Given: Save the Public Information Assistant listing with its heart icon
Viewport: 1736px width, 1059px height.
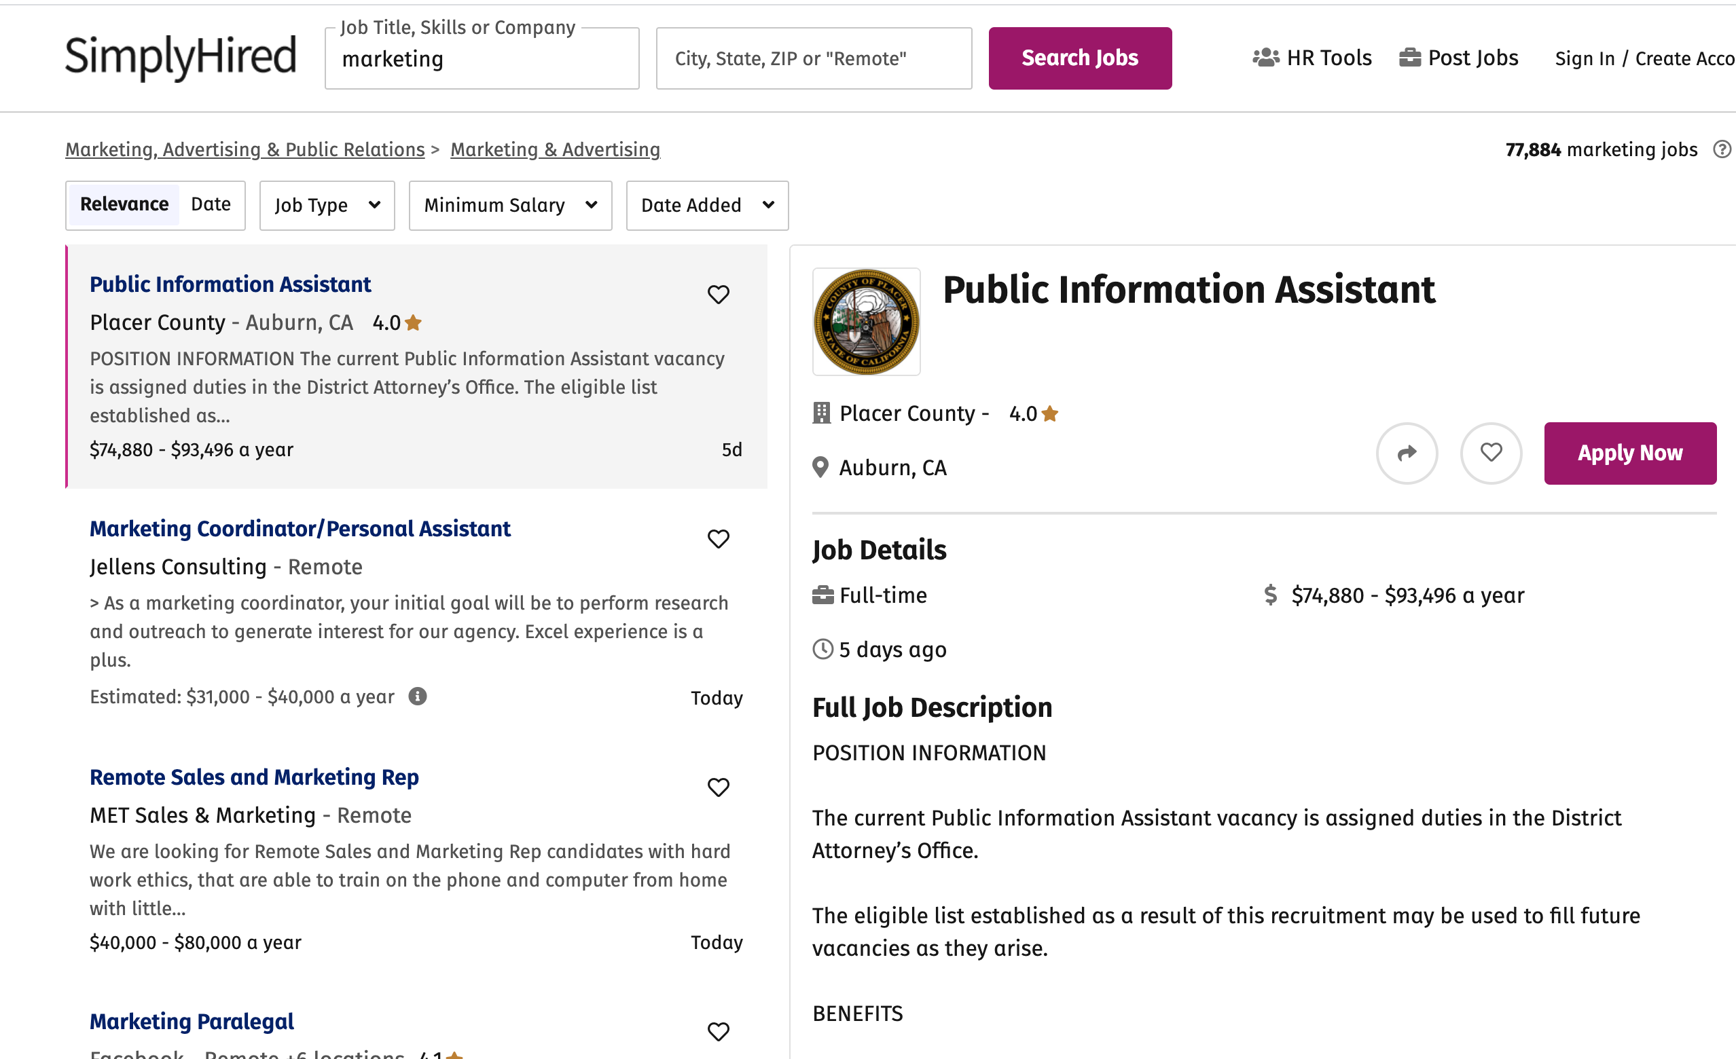Looking at the screenshot, I should [x=718, y=295].
